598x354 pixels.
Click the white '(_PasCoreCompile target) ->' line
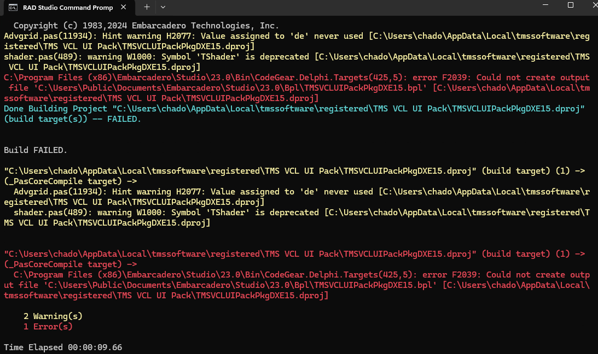coord(70,181)
